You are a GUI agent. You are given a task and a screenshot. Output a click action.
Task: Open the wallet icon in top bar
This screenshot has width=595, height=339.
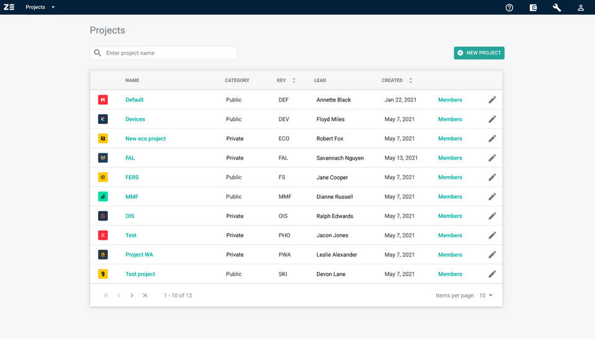point(533,7)
